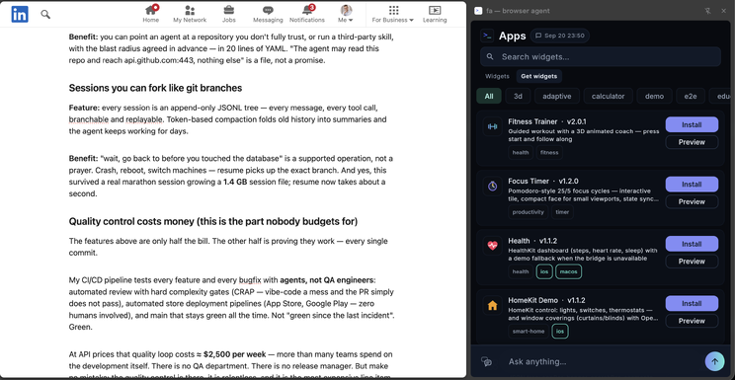Switch to the Get widgets tab
Viewport: 735px width, 380px height.
tap(539, 76)
